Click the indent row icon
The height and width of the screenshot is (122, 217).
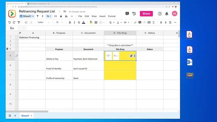click(x=26, y=22)
